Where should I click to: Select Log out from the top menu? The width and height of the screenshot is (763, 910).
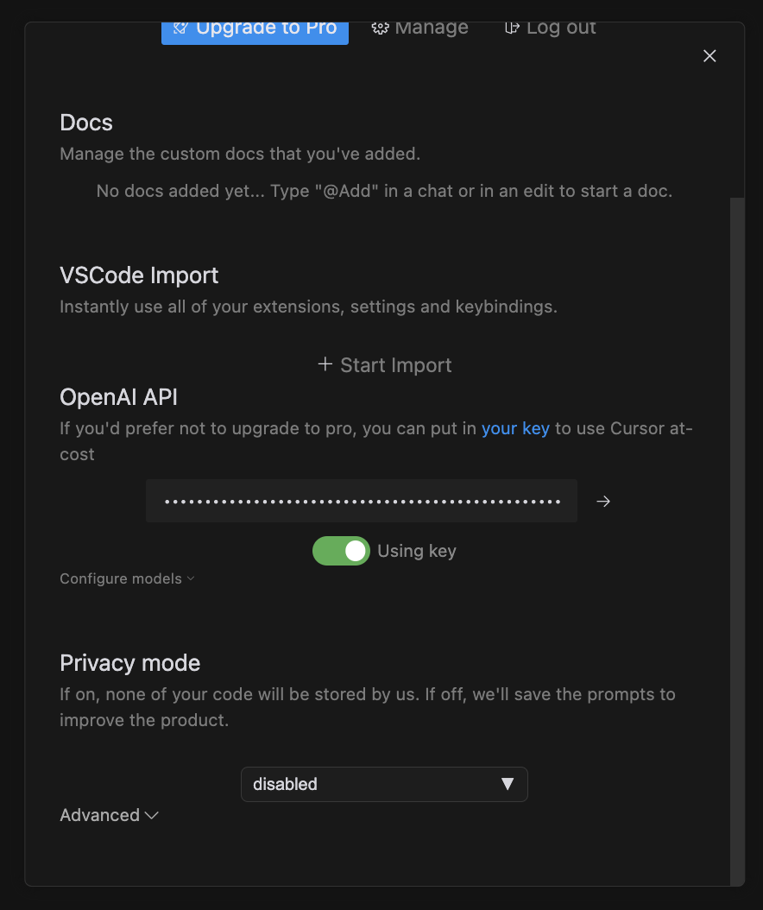pyautogui.click(x=550, y=27)
